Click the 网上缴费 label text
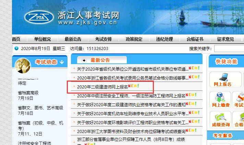This screenshot has height=145, width=244. (221, 105)
